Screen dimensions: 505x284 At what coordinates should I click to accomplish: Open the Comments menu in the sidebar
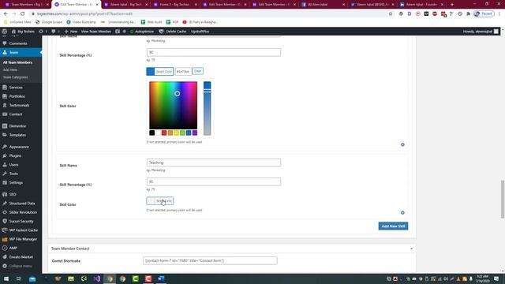point(18,43)
